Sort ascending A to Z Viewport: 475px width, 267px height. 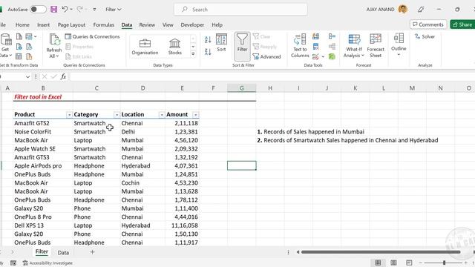point(208,39)
